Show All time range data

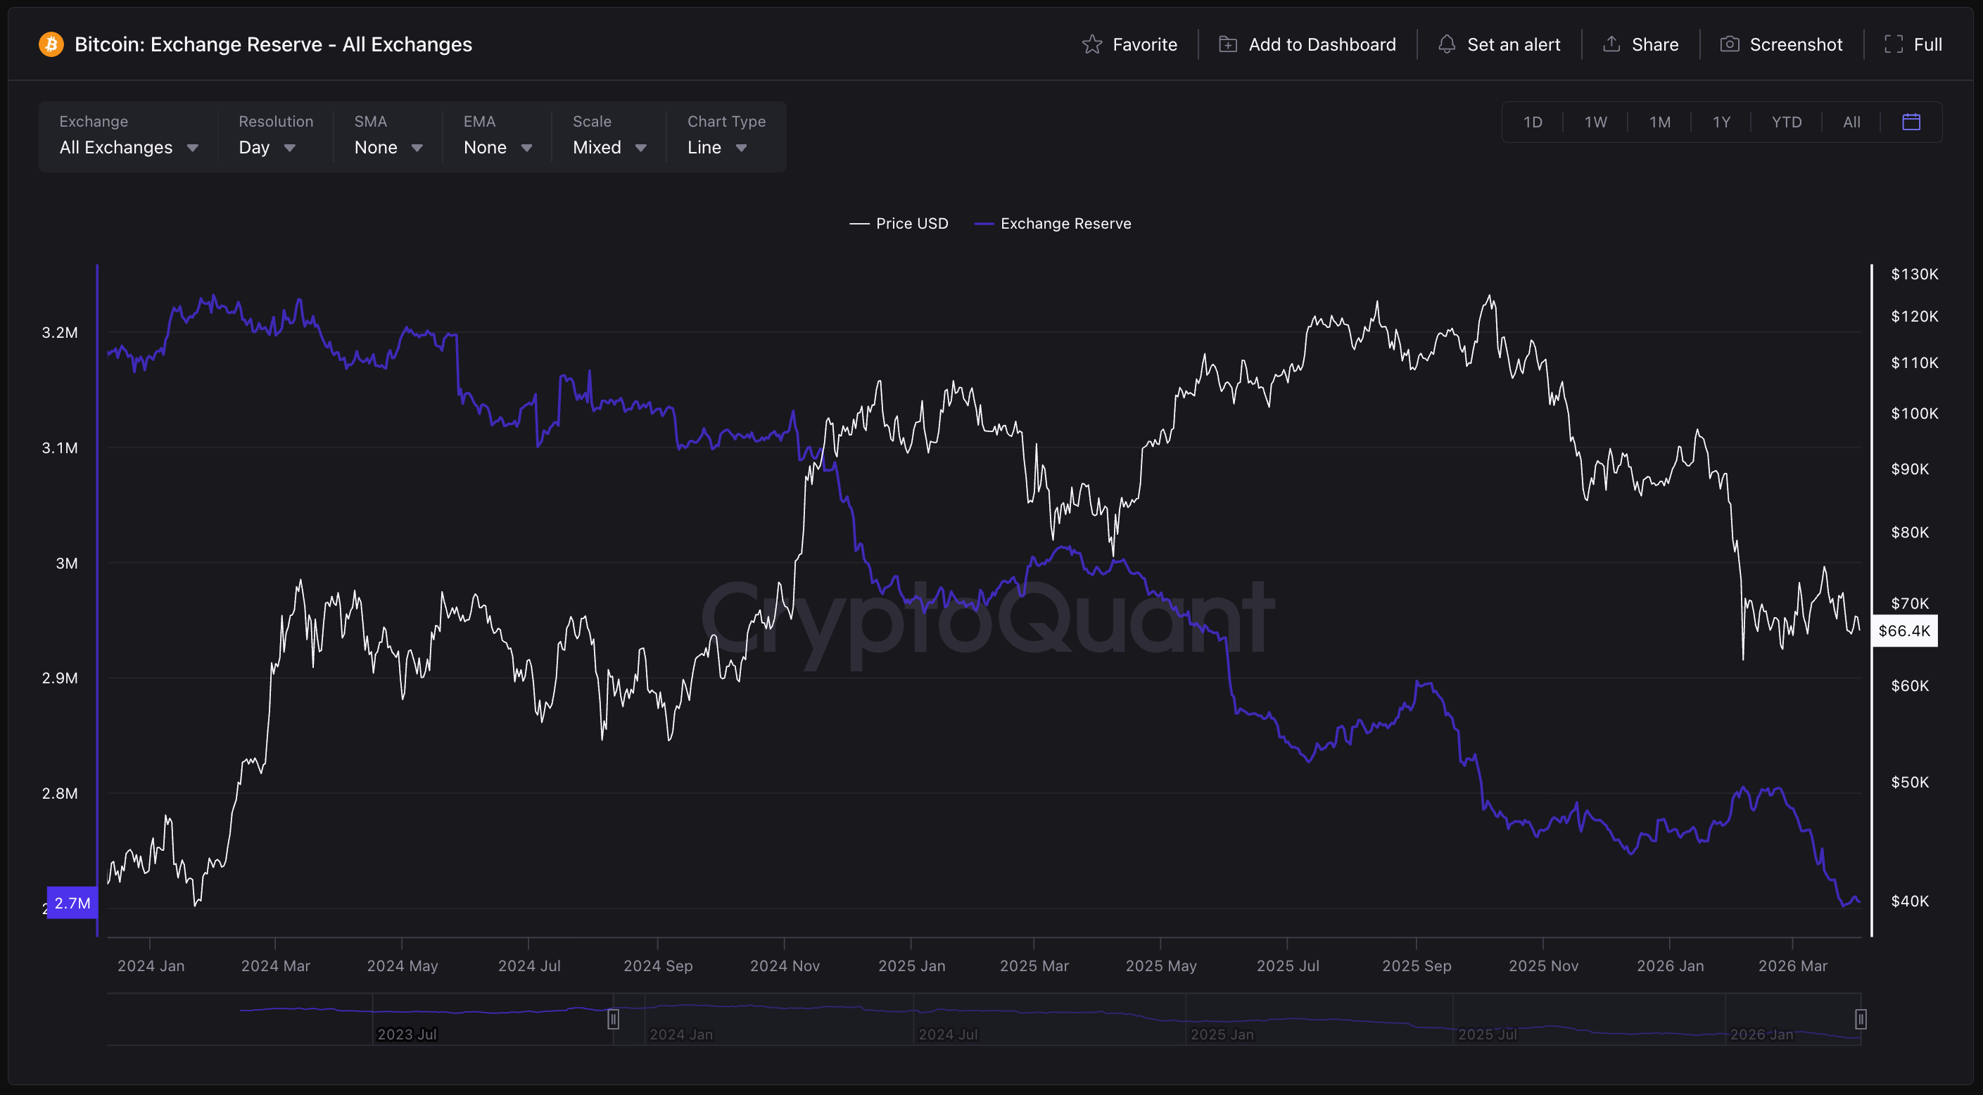coord(1851,122)
